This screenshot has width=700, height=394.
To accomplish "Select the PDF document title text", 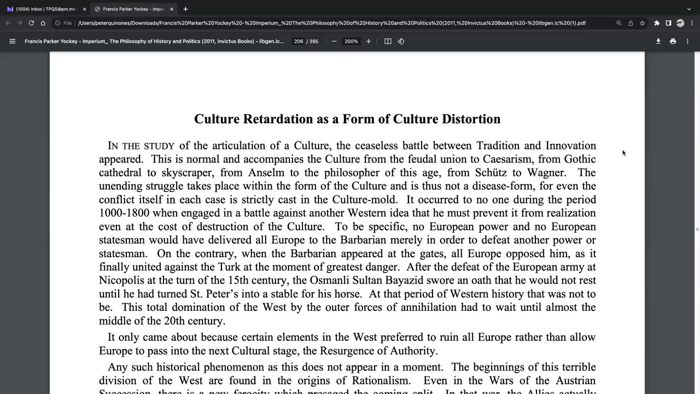I will tap(154, 41).
